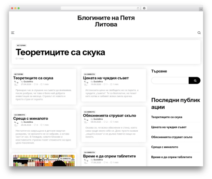The height and width of the screenshot is (179, 212).
Task: Click the ИСТОРИИ tag on the featured post
Action: coord(21,45)
